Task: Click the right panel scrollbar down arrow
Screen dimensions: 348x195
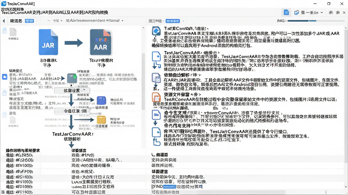Action: (x=346, y=187)
